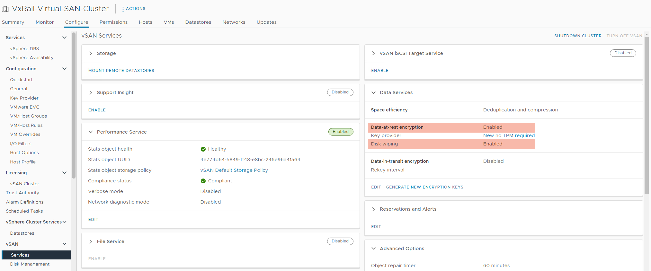Click SHUTDOWN CLUSTER
Image resolution: width=651 pixels, height=271 pixels.
pos(578,36)
